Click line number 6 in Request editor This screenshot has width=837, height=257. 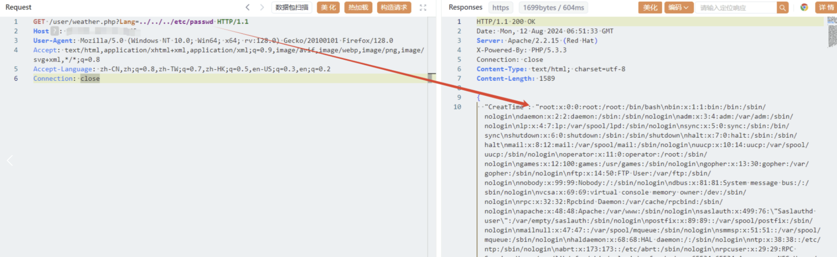click(x=16, y=79)
